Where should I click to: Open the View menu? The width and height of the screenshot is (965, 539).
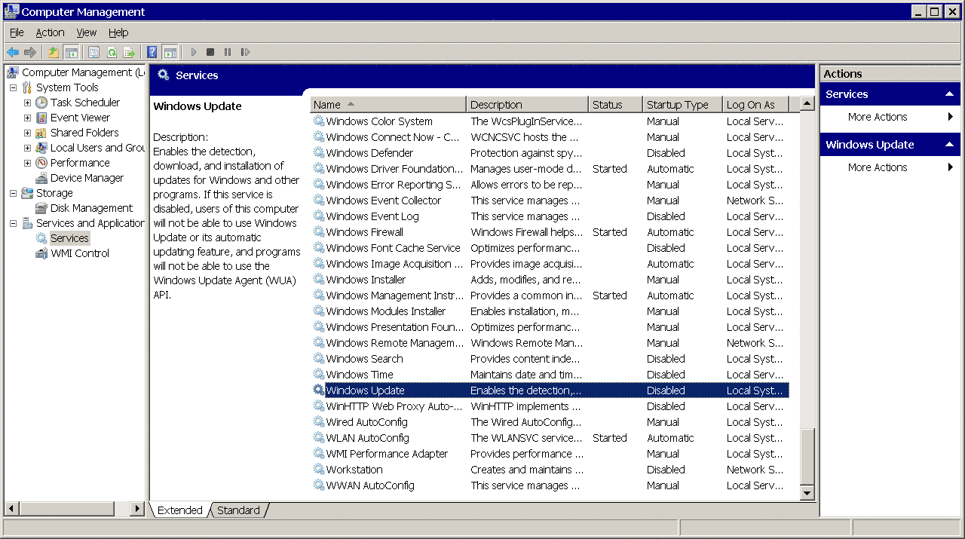click(x=87, y=32)
